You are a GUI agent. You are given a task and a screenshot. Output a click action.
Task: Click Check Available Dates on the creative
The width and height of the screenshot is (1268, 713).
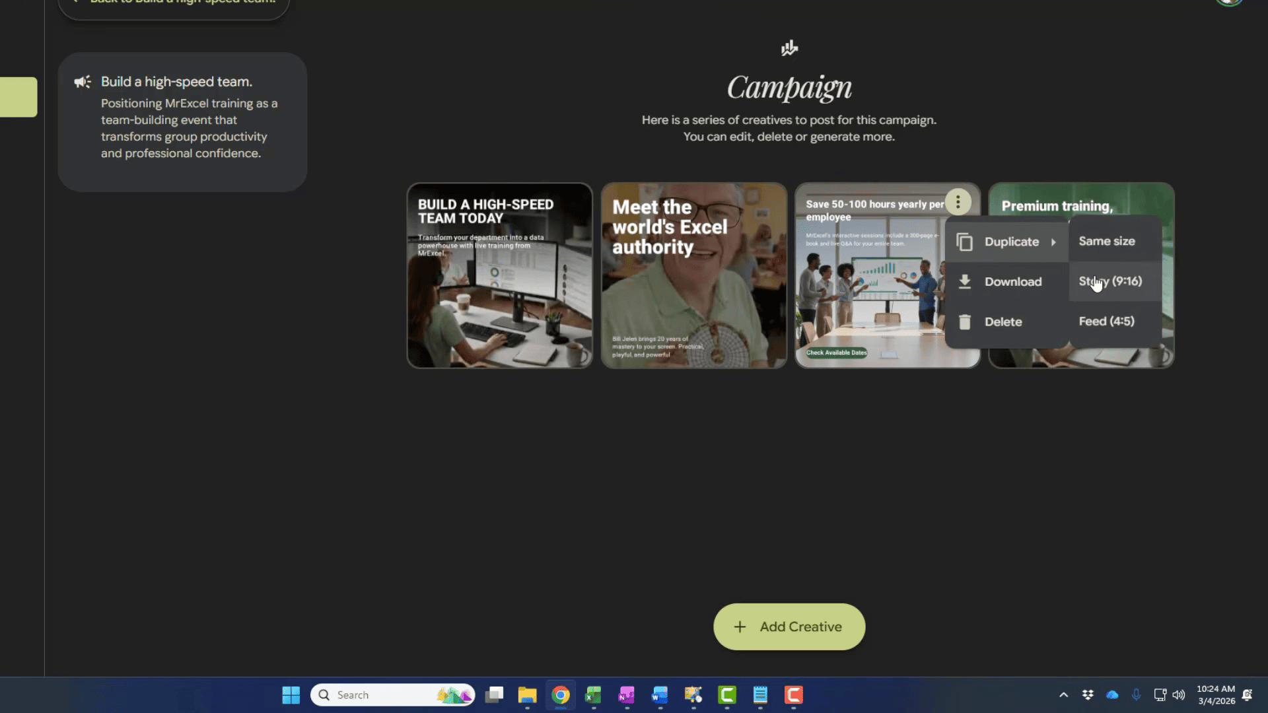[x=836, y=353]
